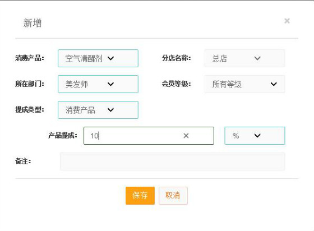Close the 新增 dialog with the X icon

pyautogui.click(x=287, y=21)
